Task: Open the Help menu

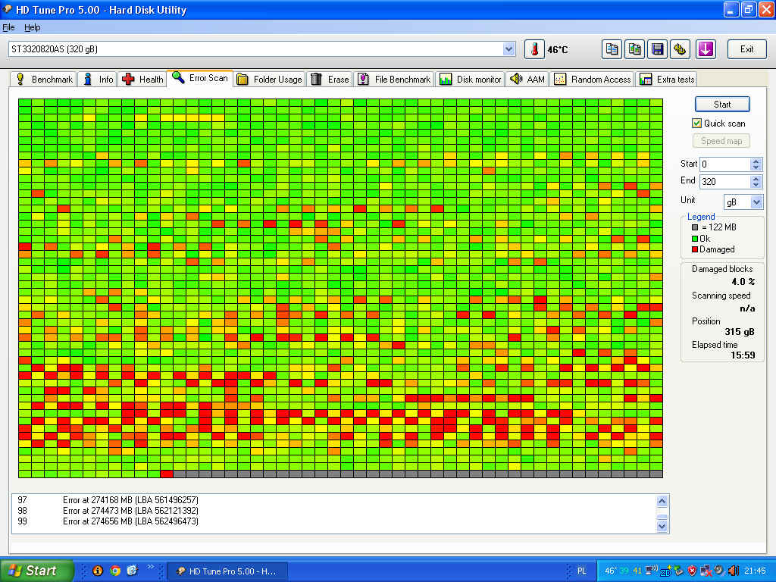Action: coord(32,27)
